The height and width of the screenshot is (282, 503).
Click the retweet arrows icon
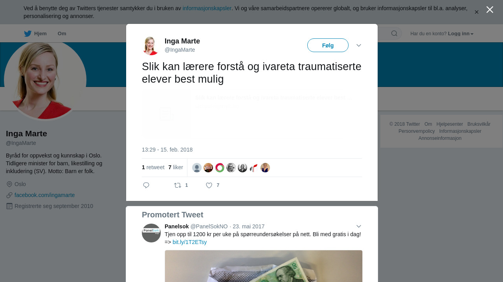point(178,185)
